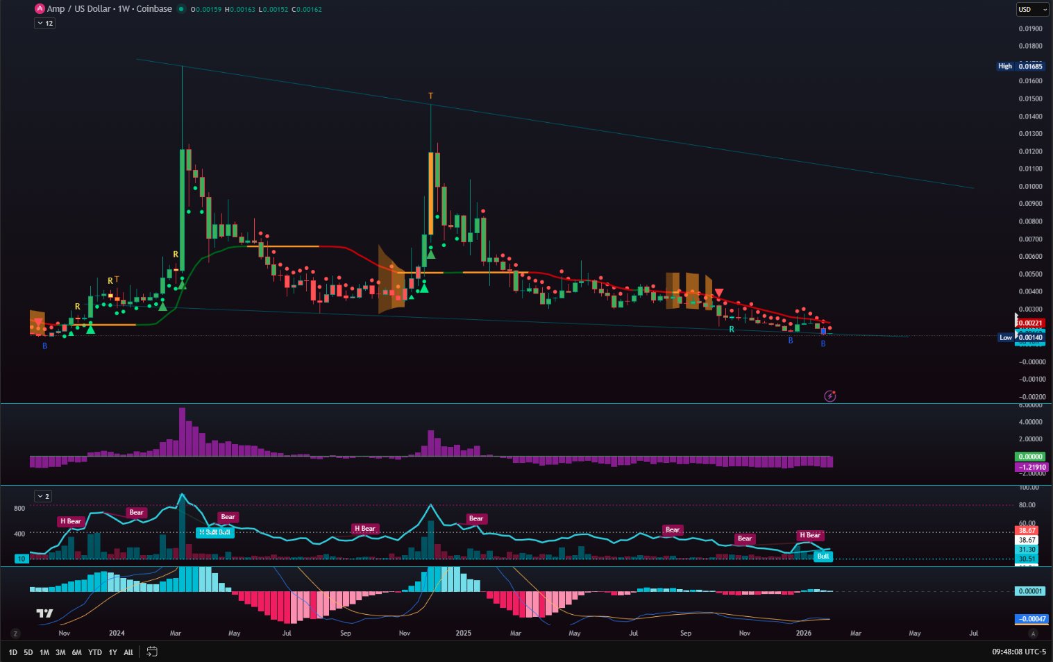The width and height of the screenshot is (1053, 662).
Task: Select the 1D time range
Action: tap(12, 652)
